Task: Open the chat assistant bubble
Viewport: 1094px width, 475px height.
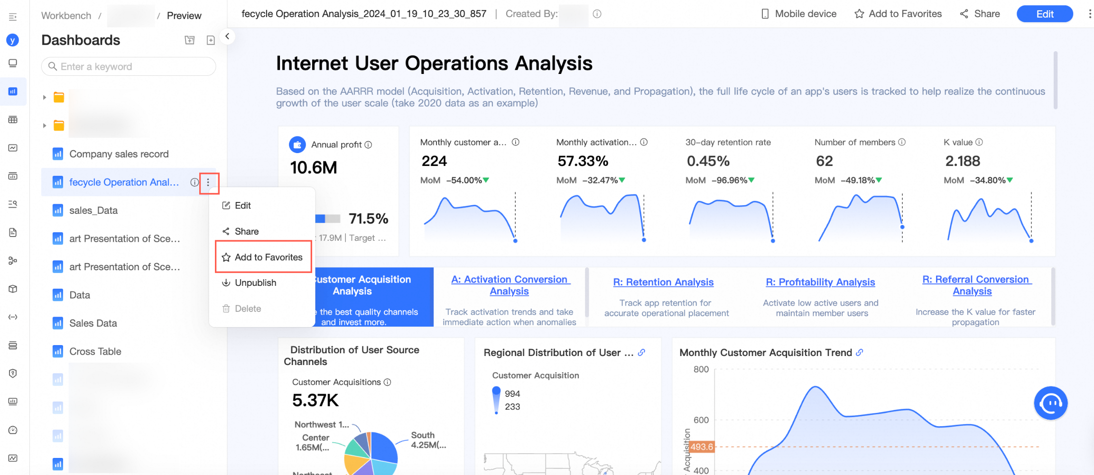Action: click(1050, 403)
